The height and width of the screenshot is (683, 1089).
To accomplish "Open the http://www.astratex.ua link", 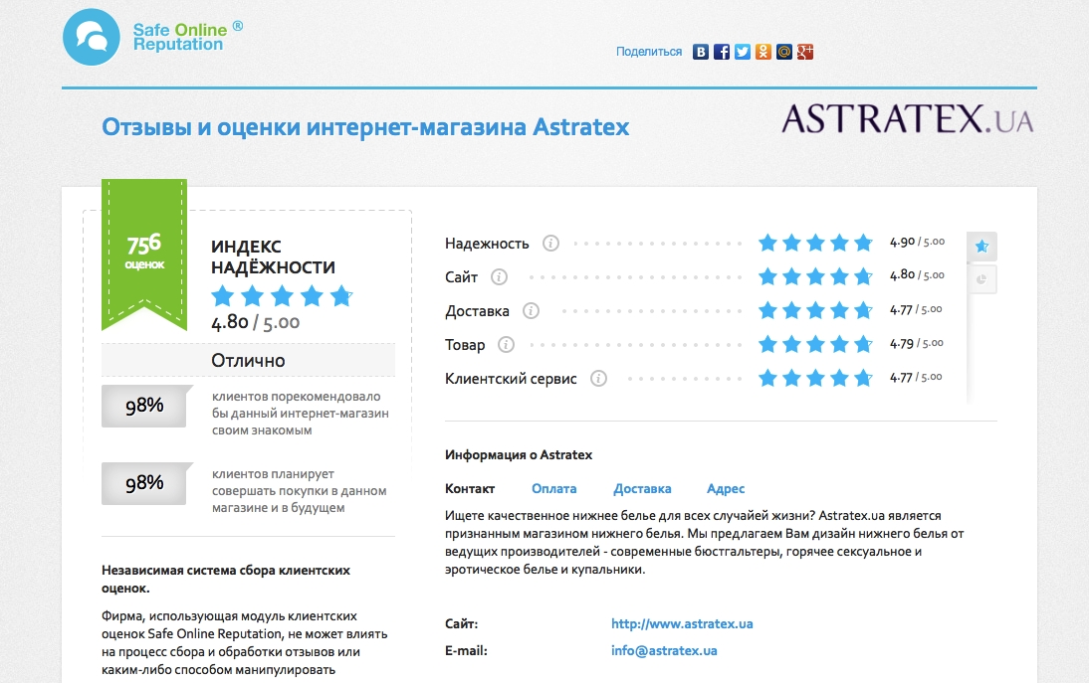I will point(682,624).
